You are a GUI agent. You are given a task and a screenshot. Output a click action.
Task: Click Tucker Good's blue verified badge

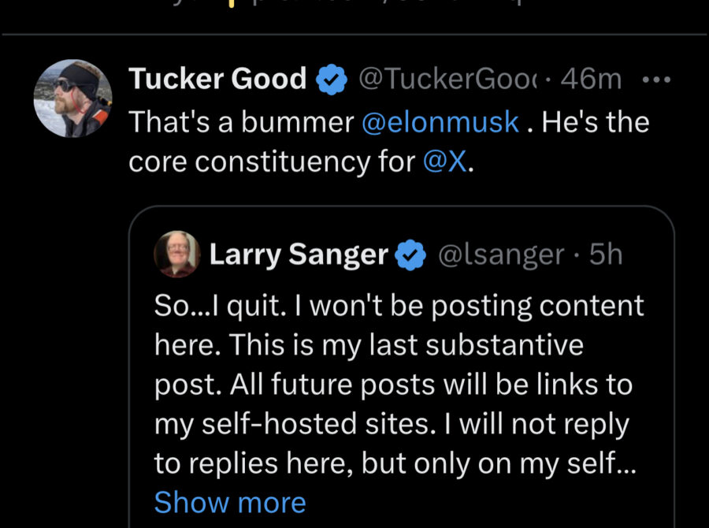coord(330,80)
